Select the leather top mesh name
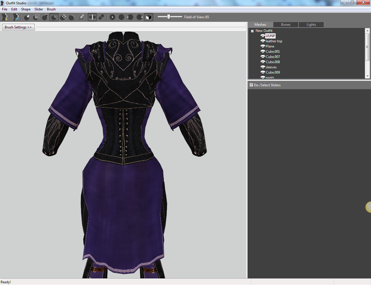 coord(274,41)
